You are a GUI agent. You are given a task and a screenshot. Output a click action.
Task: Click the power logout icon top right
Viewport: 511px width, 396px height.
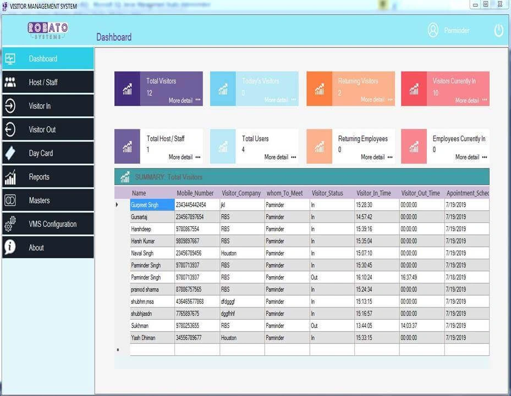498,30
